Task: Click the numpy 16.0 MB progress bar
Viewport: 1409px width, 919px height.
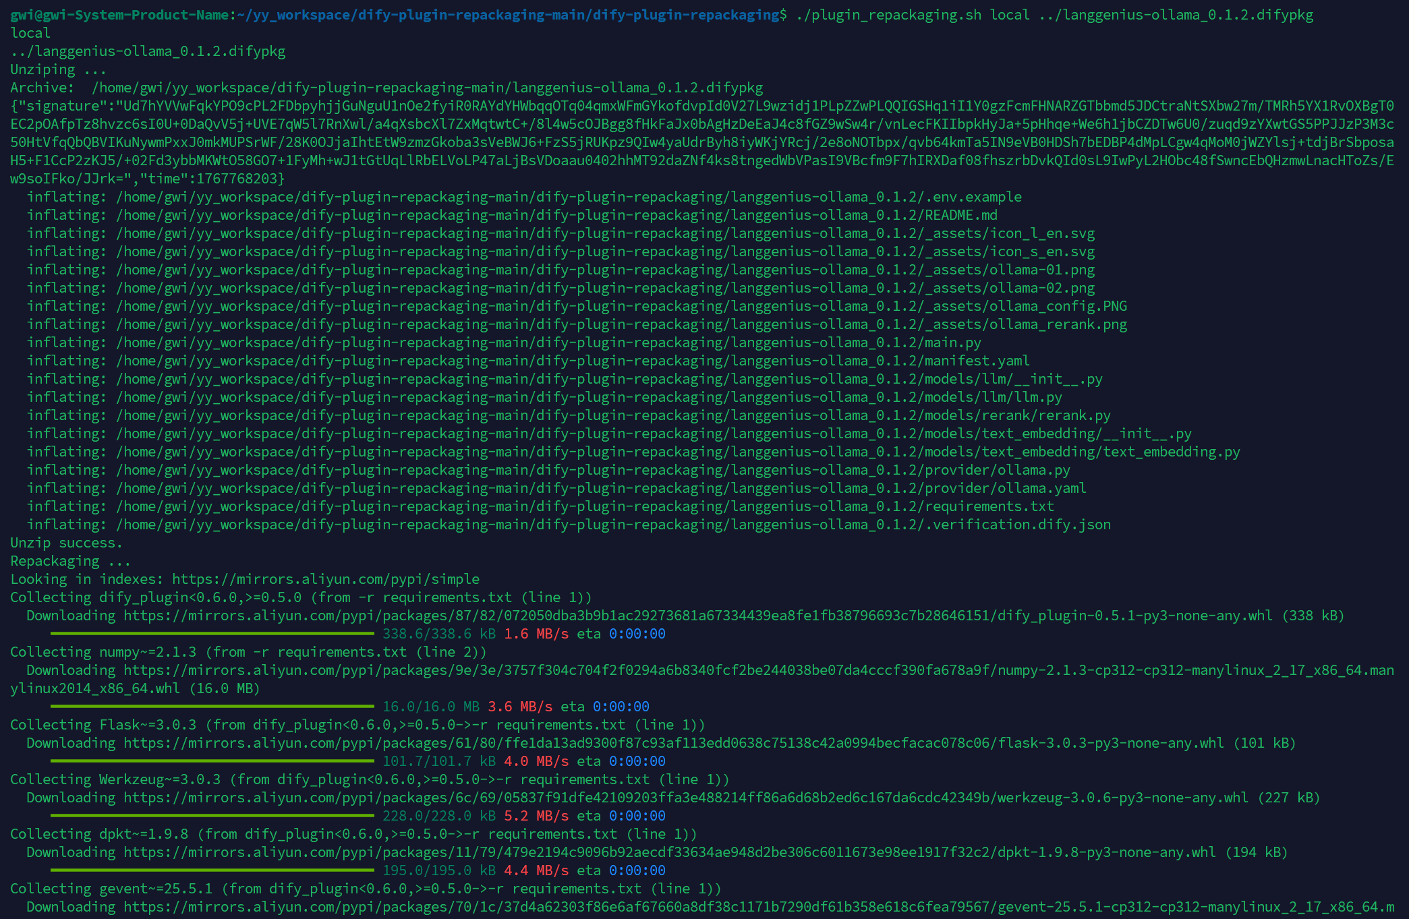Action: (x=212, y=707)
